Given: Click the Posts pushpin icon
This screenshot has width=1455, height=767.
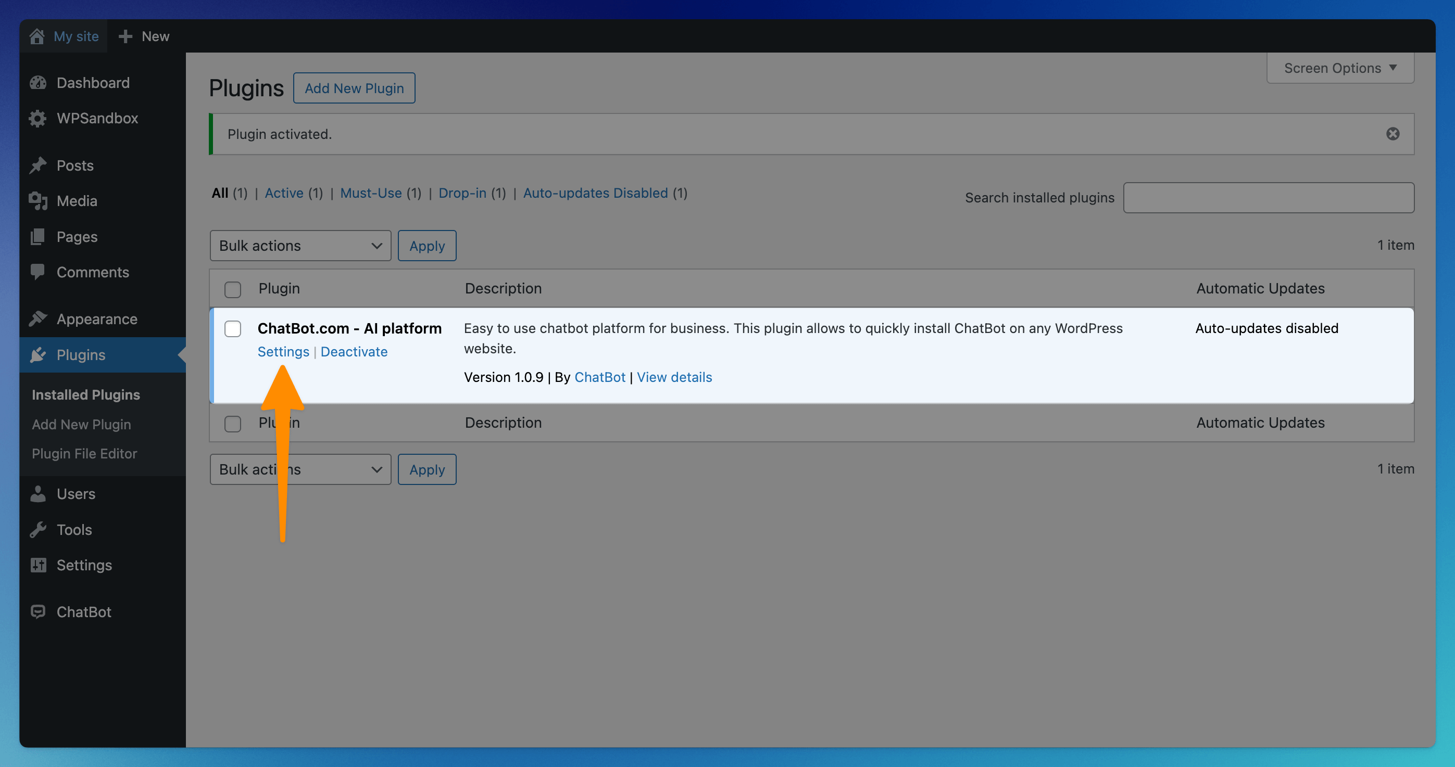Looking at the screenshot, I should point(38,165).
